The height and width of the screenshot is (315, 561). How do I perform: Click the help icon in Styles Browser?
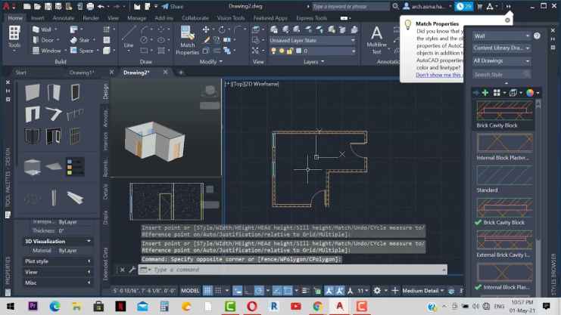(537, 36)
